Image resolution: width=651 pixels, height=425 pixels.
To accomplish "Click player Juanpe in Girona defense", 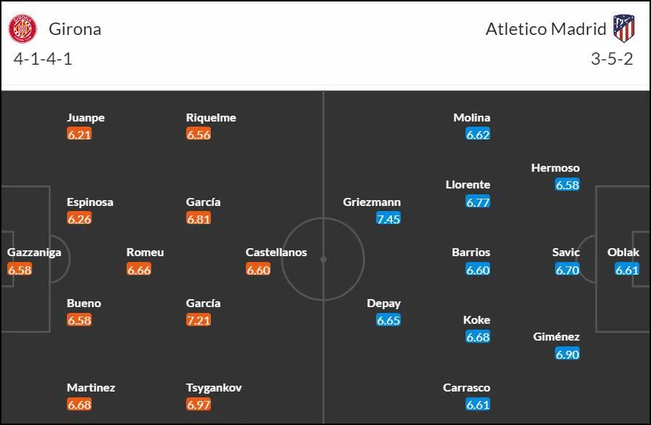I will pyautogui.click(x=86, y=118).
